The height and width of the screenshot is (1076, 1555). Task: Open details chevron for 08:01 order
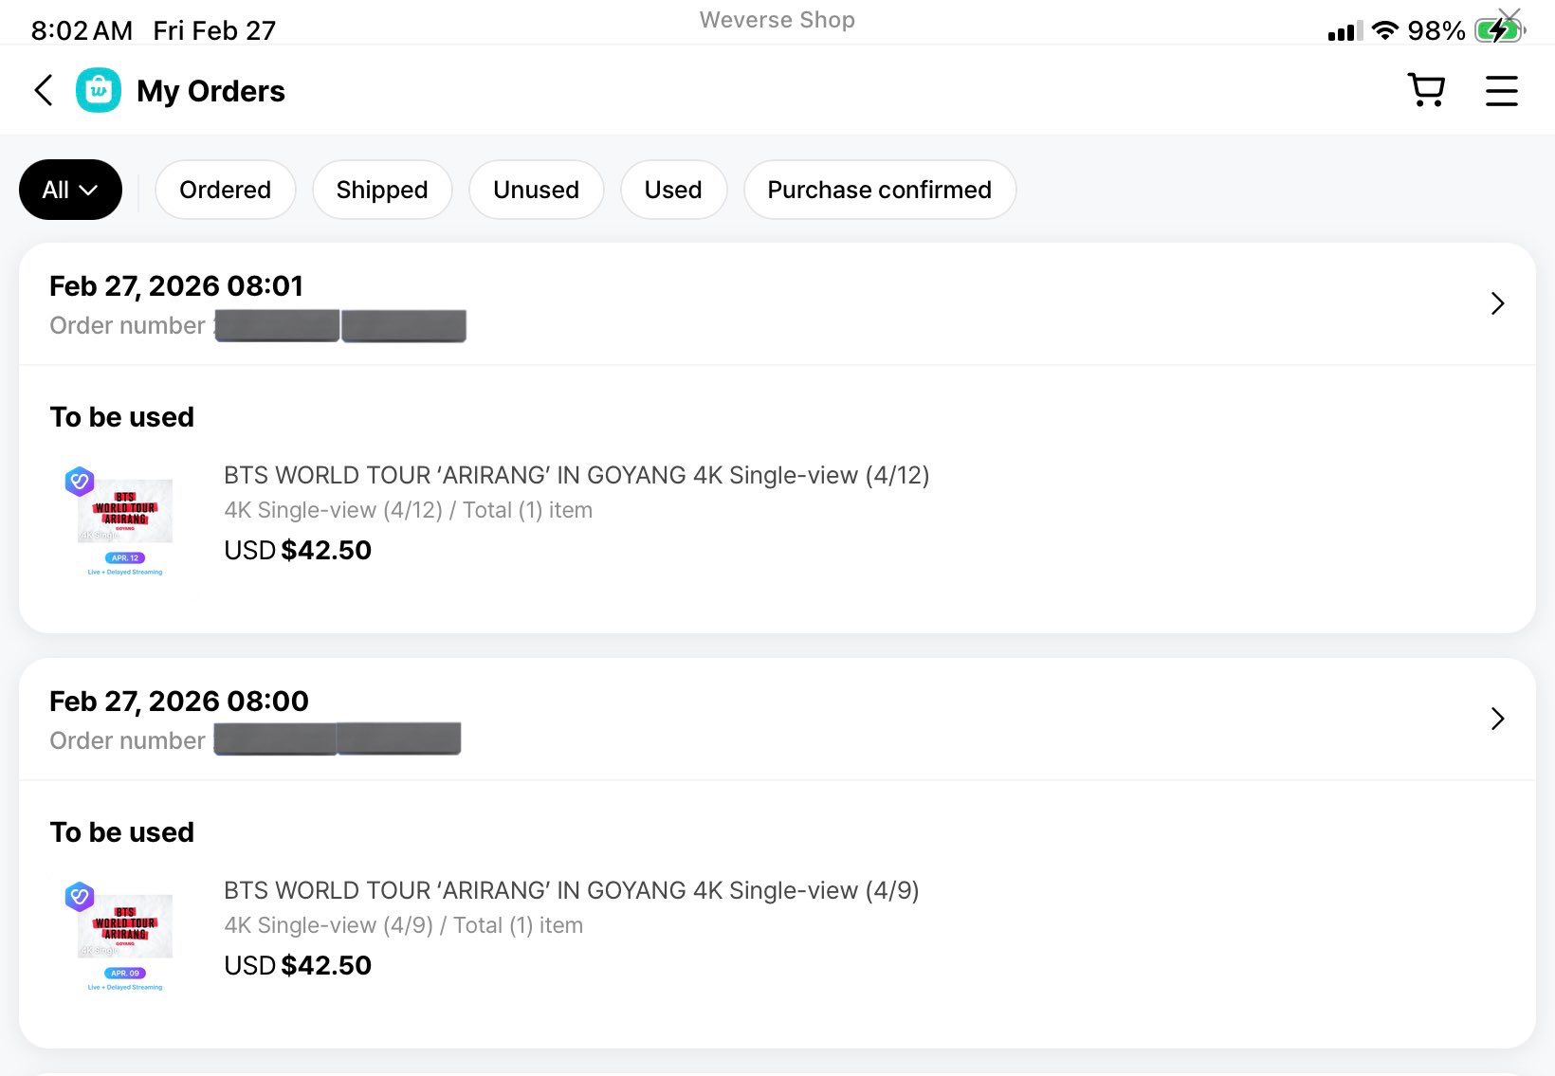click(x=1497, y=303)
